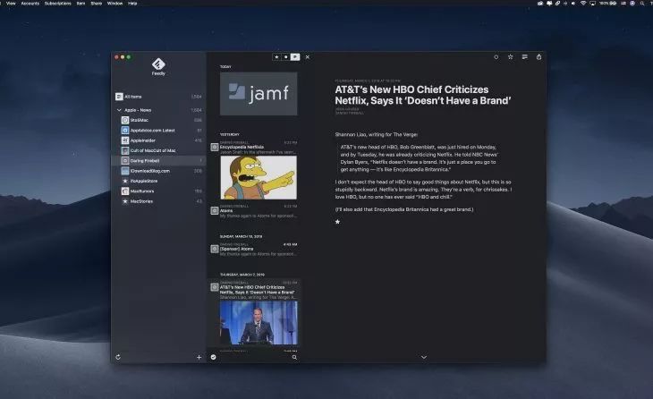Image resolution: width=653 pixels, height=399 pixels.
Task: Click the AirPlay display icon in menu bar
Action: click(592, 3)
